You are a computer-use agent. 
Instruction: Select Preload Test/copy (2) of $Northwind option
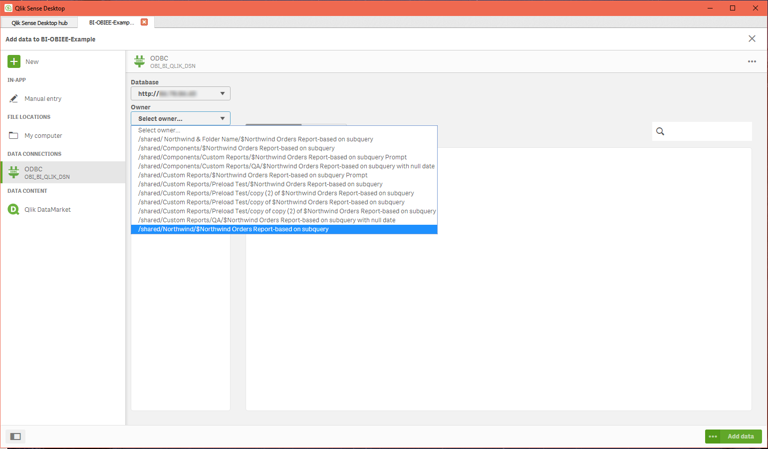pyautogui.click(x=284, y=193)
